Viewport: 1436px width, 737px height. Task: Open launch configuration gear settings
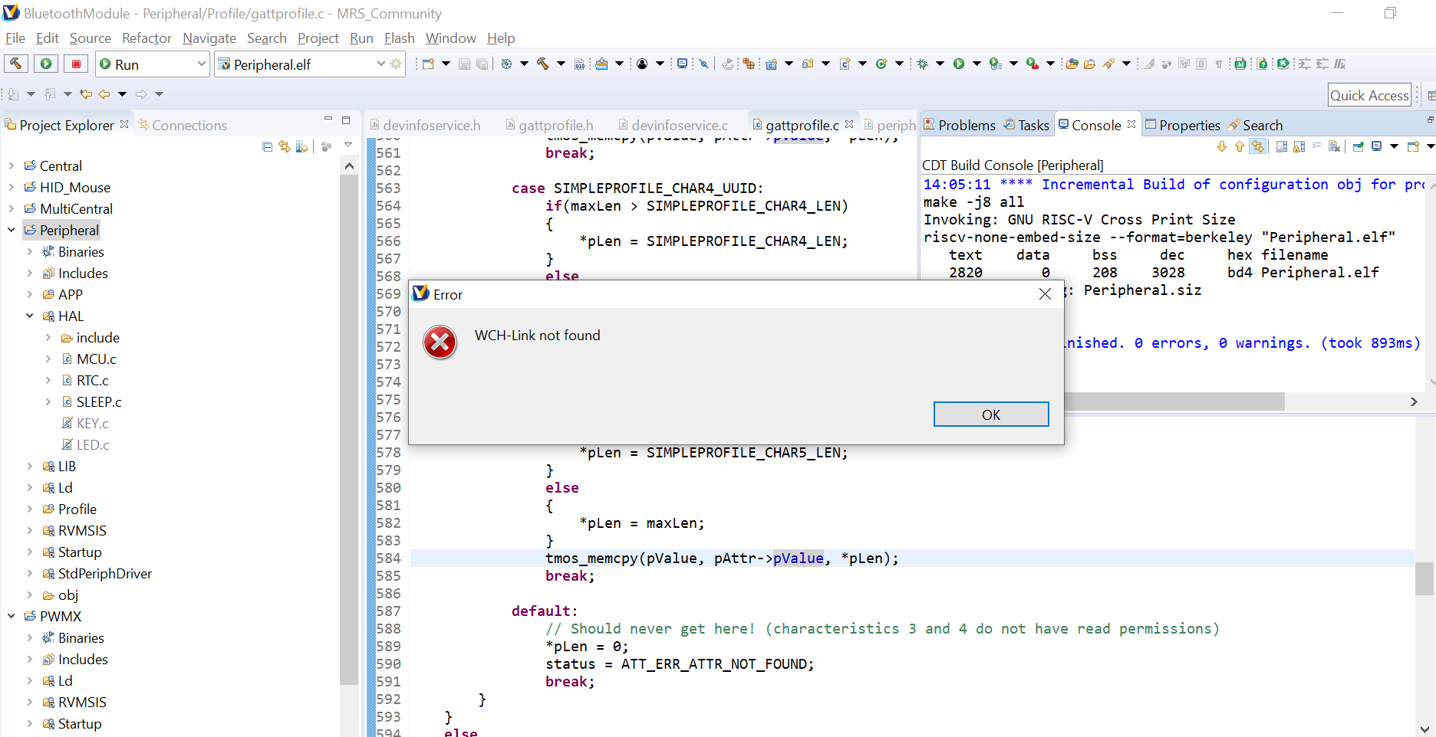[x=396, y=64]
